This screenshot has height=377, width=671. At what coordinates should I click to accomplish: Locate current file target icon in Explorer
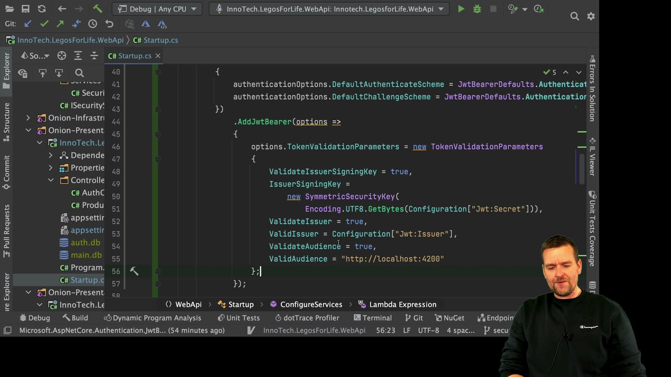(62, 56)
